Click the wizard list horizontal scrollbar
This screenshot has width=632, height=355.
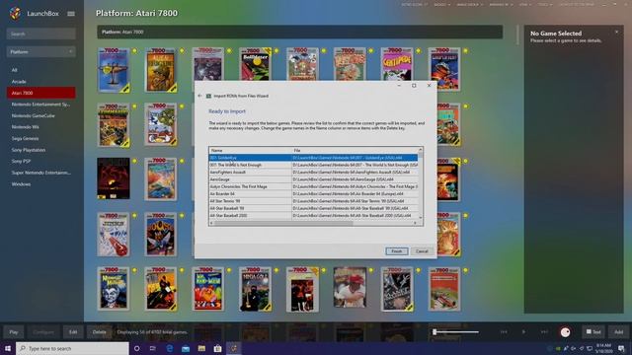[x=283, y=223]
